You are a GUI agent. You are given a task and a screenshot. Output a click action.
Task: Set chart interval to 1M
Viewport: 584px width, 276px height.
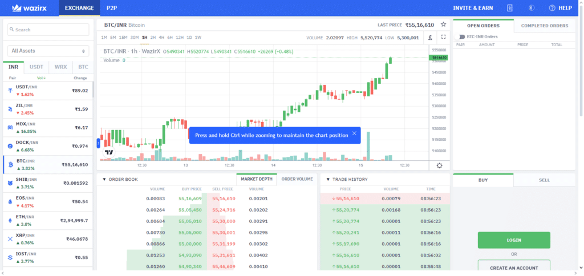coord(104,37)
